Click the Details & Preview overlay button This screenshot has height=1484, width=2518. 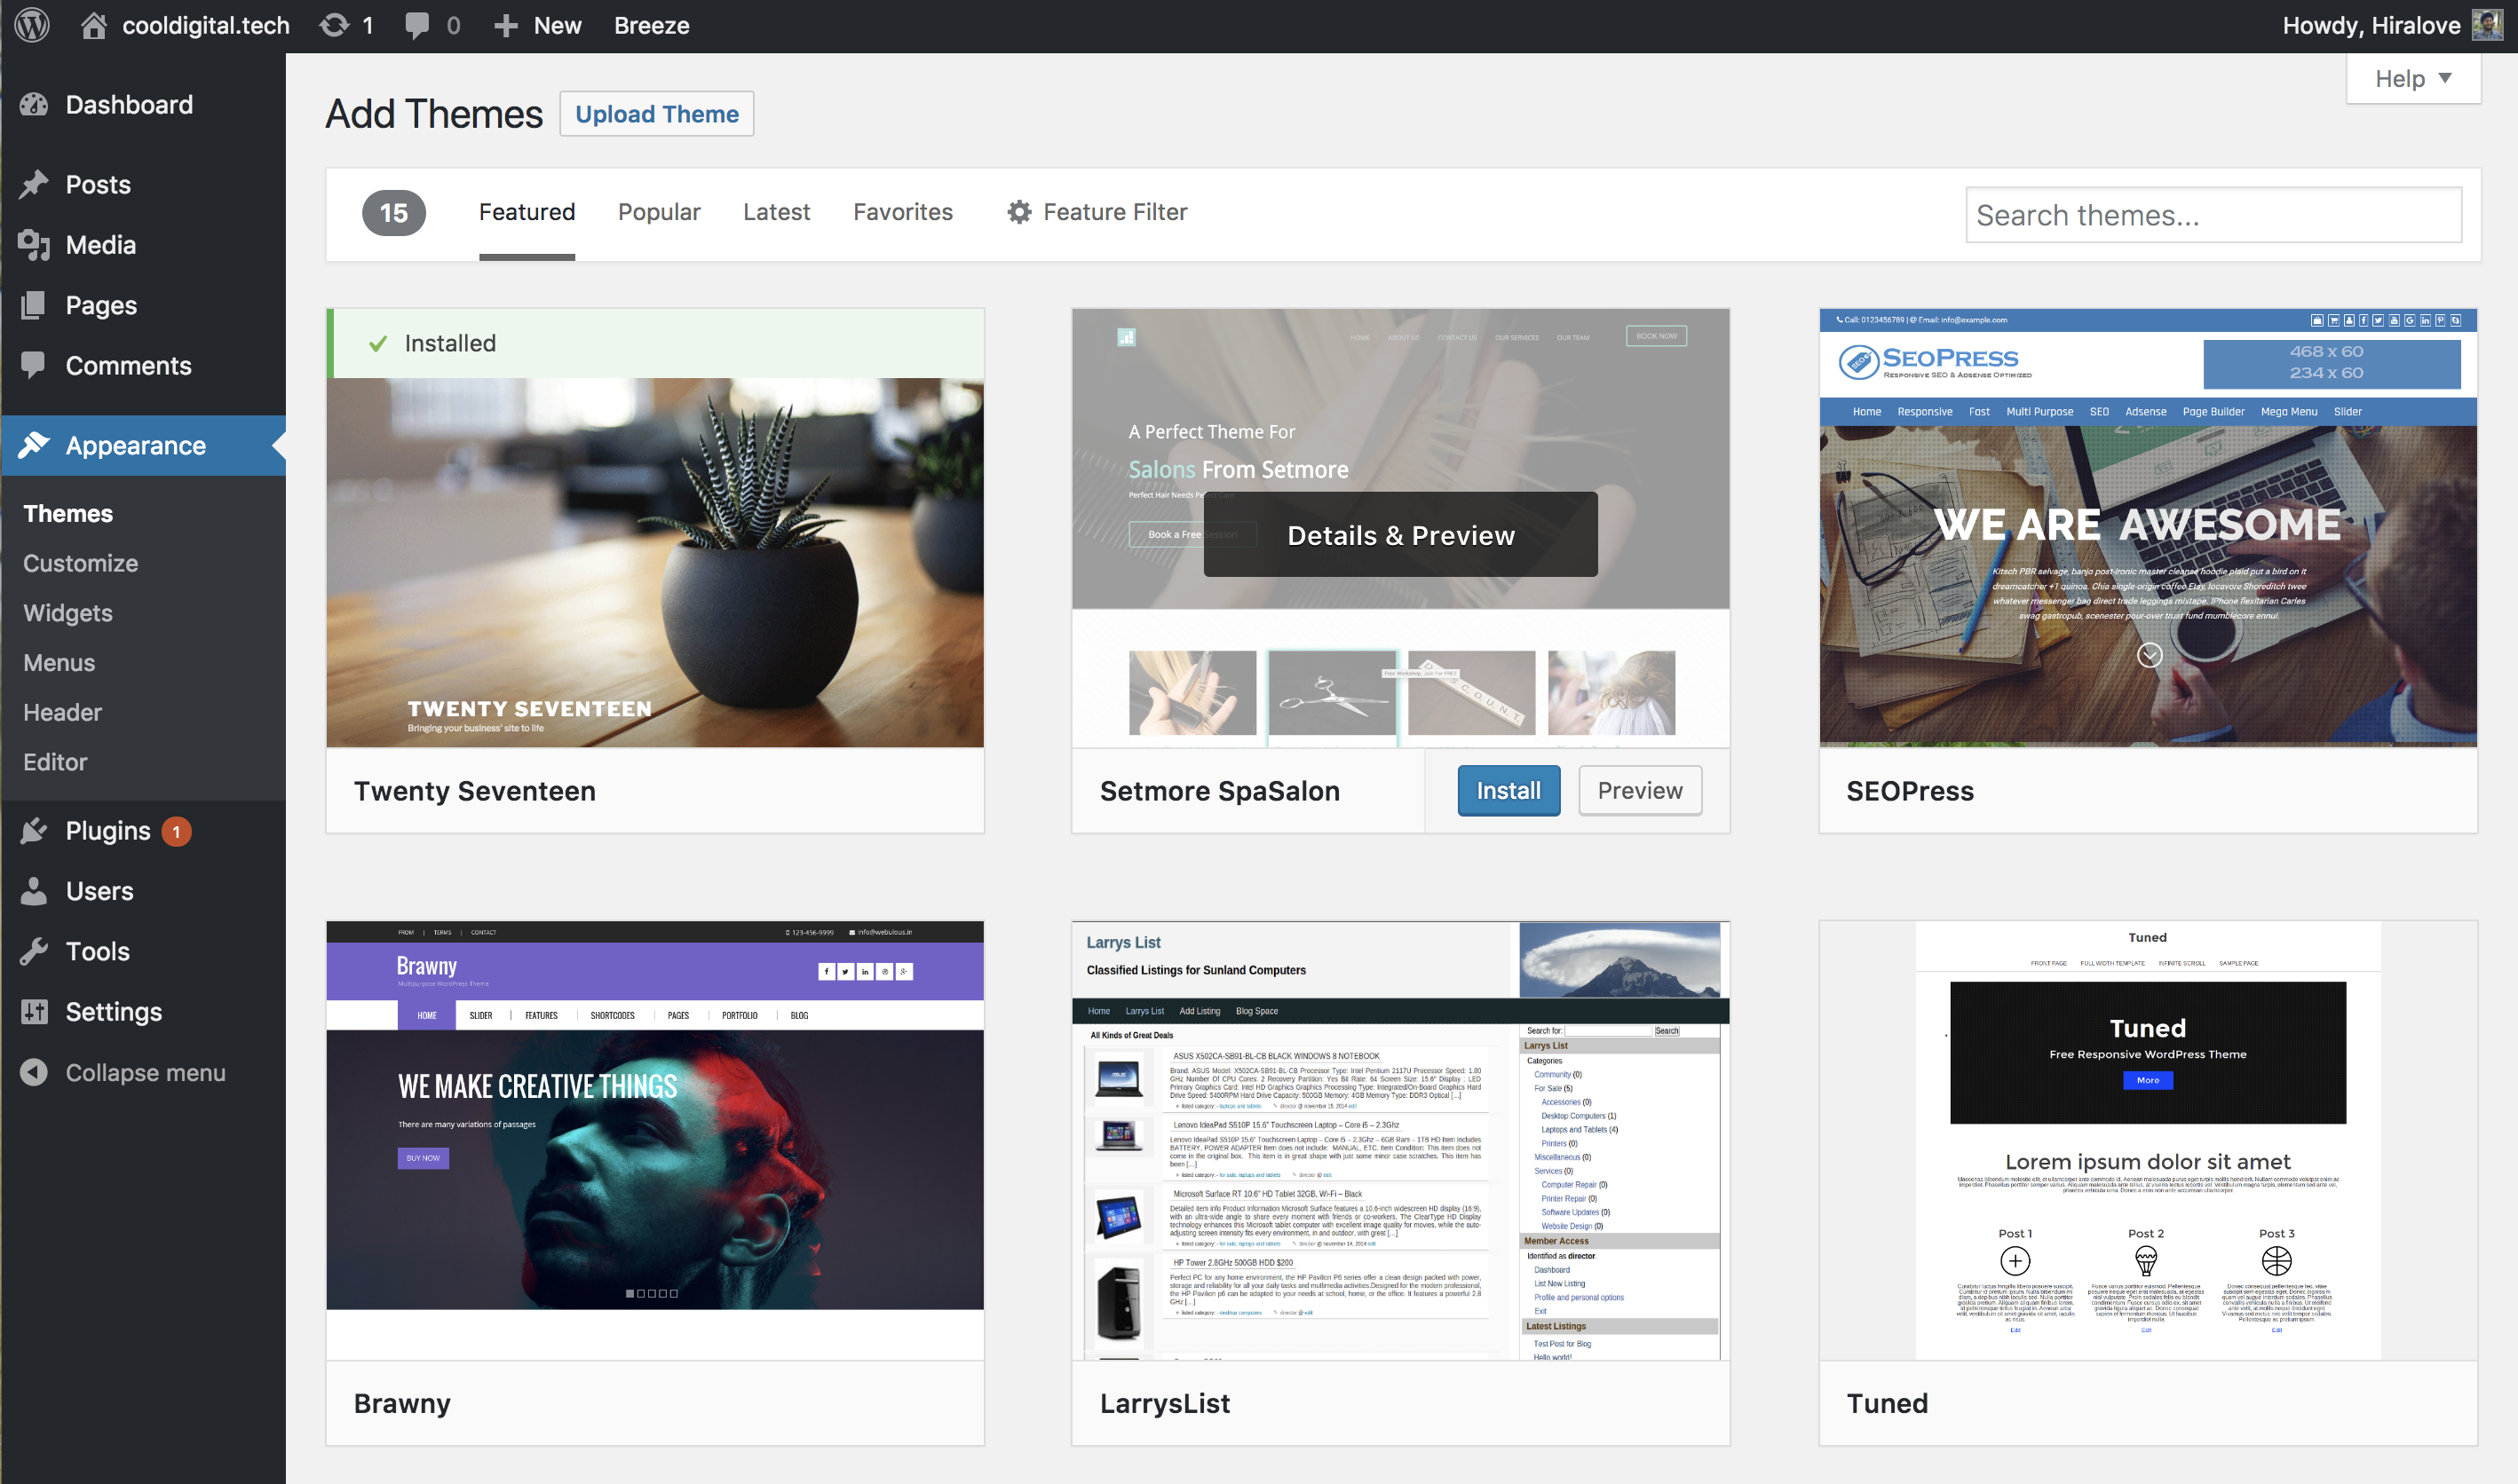(1400, 535)
